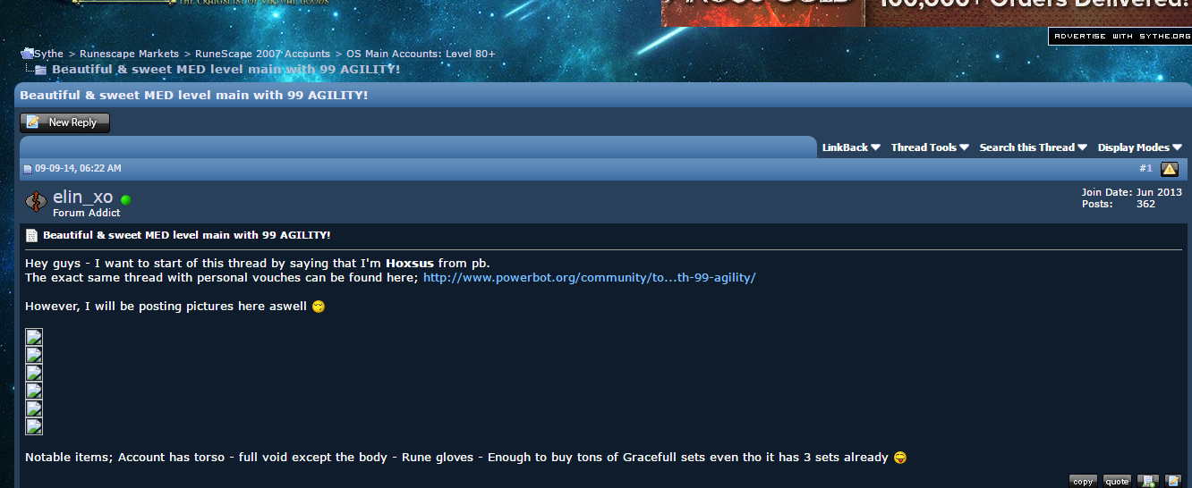Screen dimensions: 1192x488
Task: Go to Runescape Markets breadcrumb
Action: pyautogui.click(x=129, y=54)
